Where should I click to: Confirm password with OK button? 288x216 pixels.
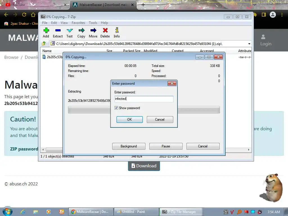(x=129, y=119)
